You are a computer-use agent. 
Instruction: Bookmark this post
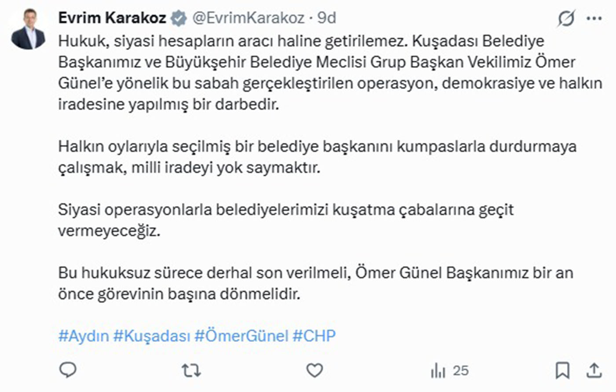click(x=562, y=370)
